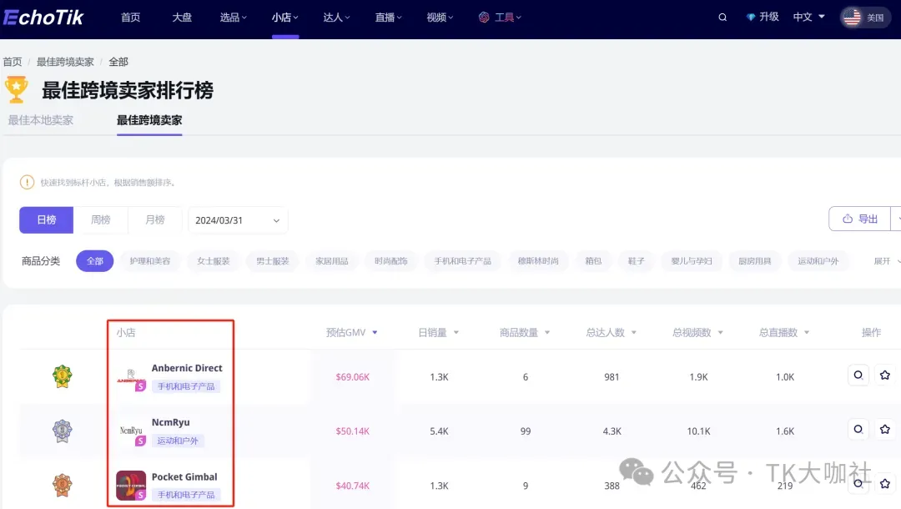Open the 中文 language dropdown
The image size is (901, 509).
[x=808, y=18]
